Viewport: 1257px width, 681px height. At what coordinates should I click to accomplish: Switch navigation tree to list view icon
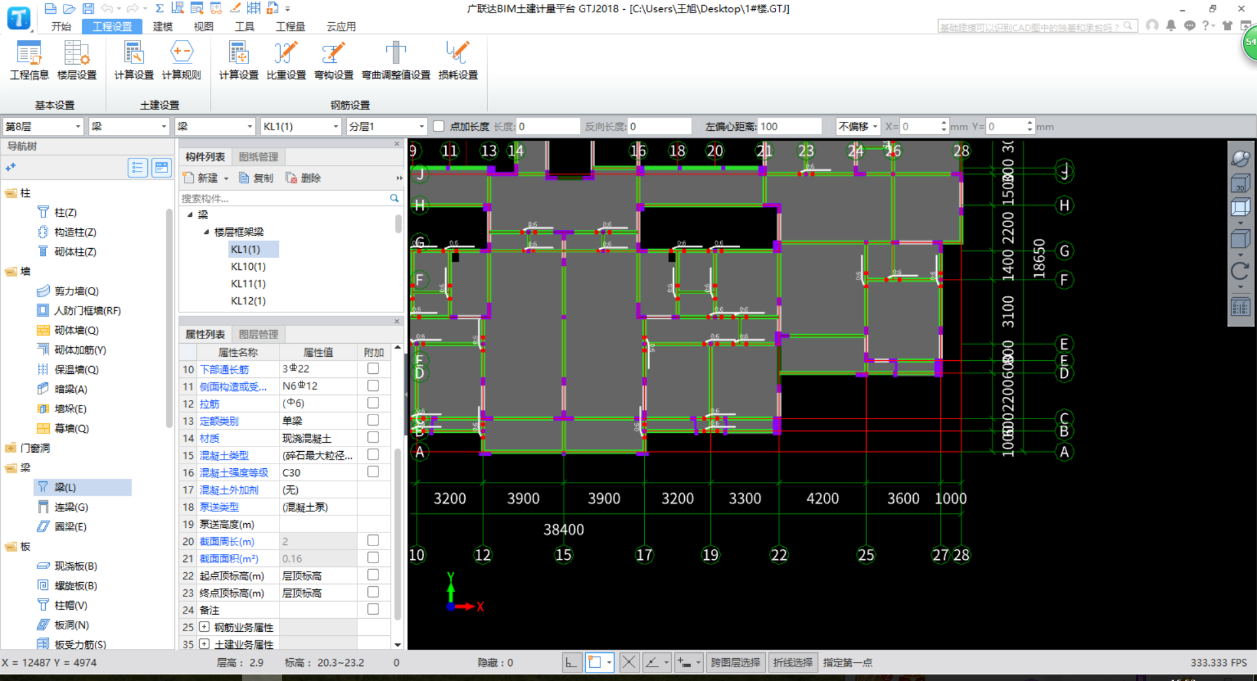137,168
